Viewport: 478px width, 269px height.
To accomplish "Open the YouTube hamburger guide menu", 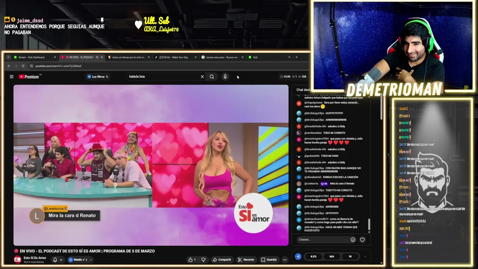I will [x=12, y=77].
